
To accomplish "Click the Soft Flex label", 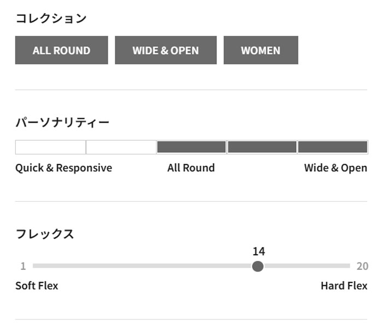I will [37, 286].
